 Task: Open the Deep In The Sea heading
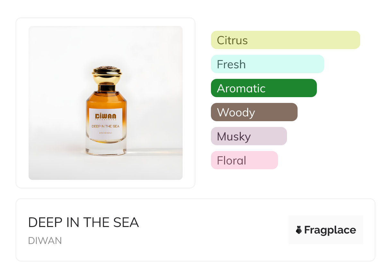click(83, 222)
